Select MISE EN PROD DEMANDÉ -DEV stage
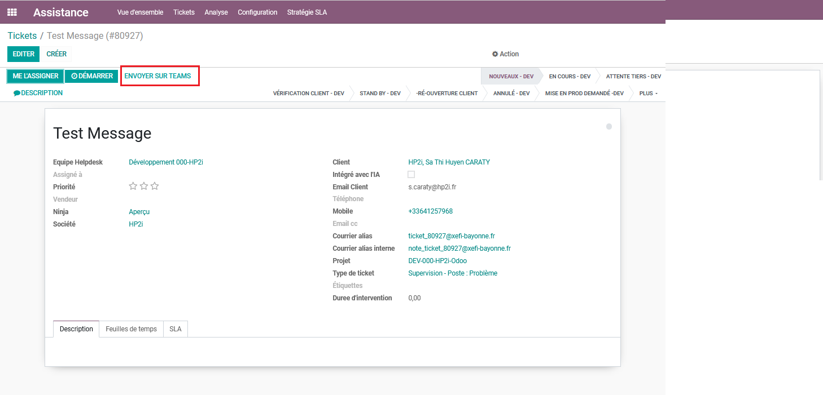The image size is (823, 395). [x=584, y=94]
